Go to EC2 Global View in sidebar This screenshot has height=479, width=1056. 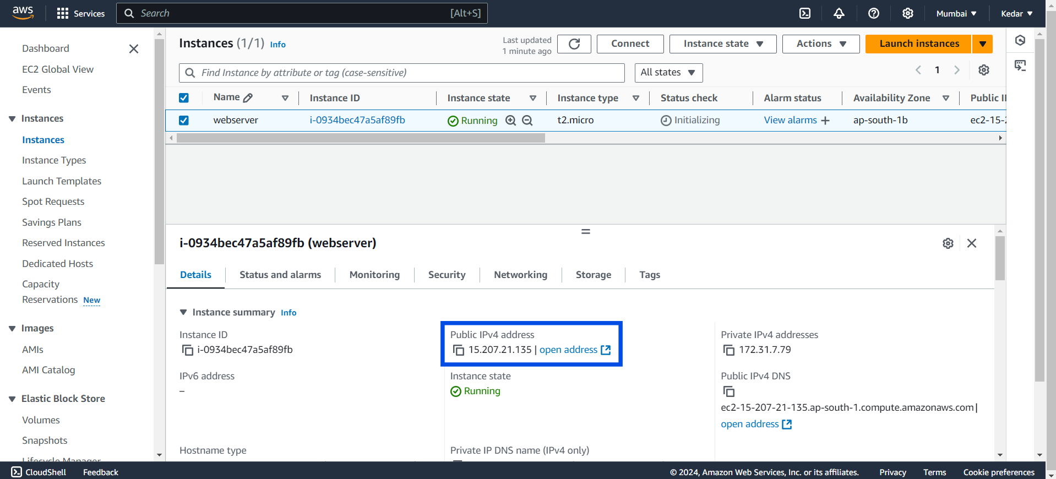(58, 69)
